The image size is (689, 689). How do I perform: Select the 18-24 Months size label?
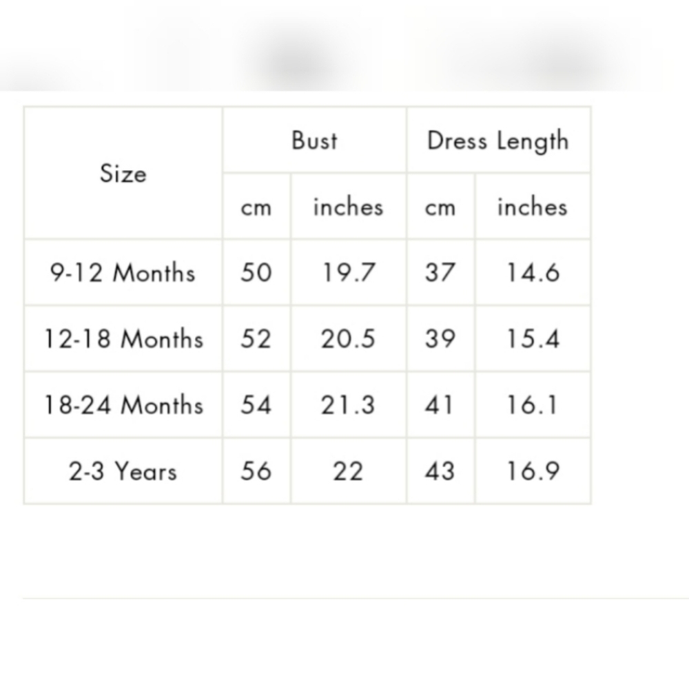123,405
